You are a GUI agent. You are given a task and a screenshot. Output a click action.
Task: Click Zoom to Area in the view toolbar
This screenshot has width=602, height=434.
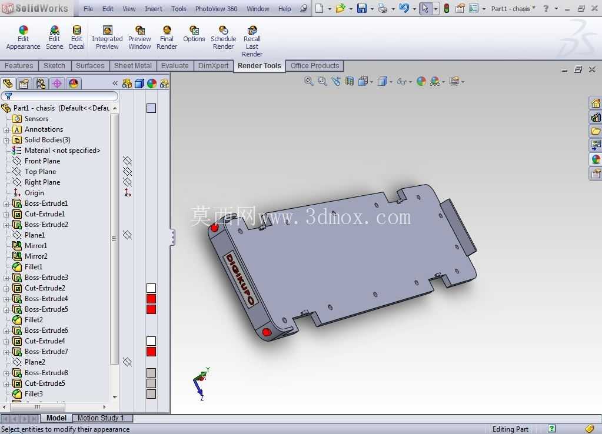(322, 81)
